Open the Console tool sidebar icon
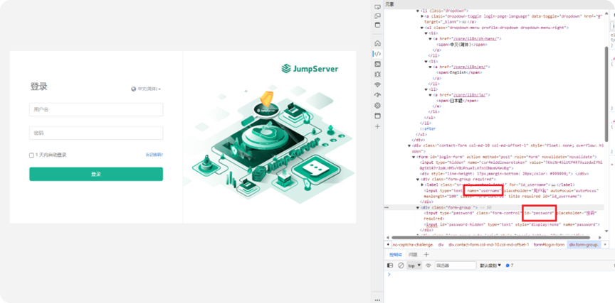 coord(377,64)
